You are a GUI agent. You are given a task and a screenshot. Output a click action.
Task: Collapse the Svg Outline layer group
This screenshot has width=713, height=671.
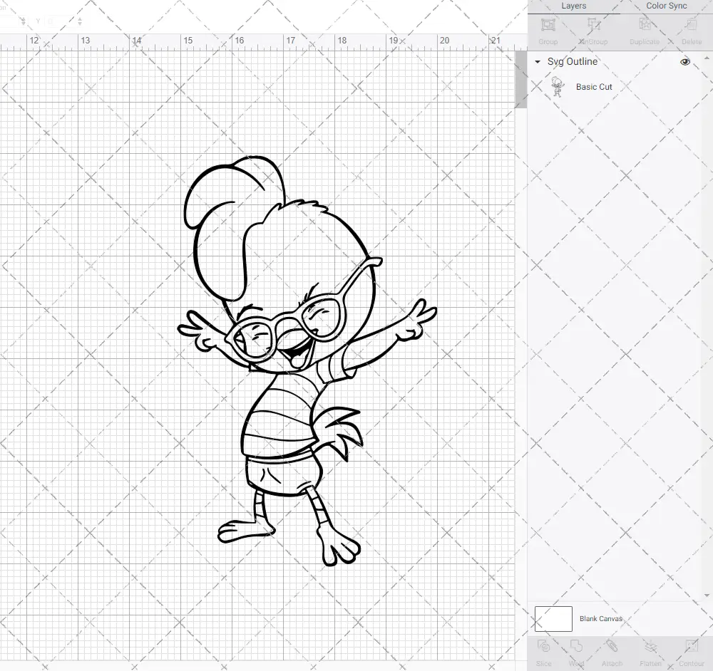pyautogui.click(x=538, y=62)
